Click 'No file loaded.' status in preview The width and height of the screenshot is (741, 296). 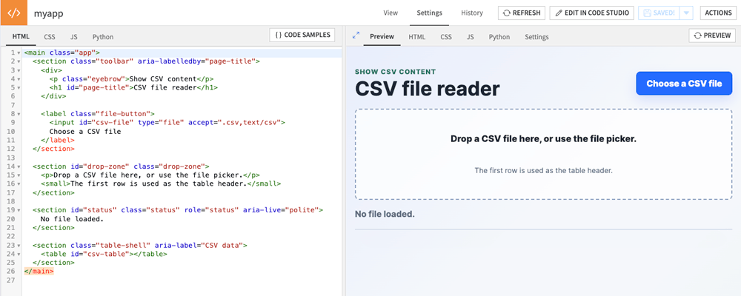pyautogui.click(x=385, y=215)
